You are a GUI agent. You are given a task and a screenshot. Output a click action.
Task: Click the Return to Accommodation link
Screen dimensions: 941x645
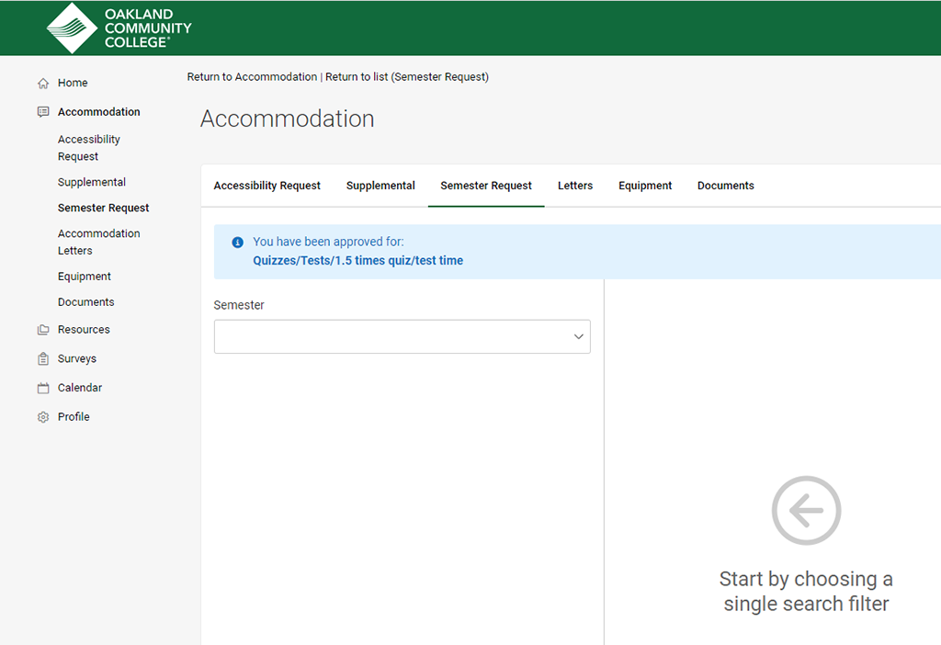click(x=252, y=77)
